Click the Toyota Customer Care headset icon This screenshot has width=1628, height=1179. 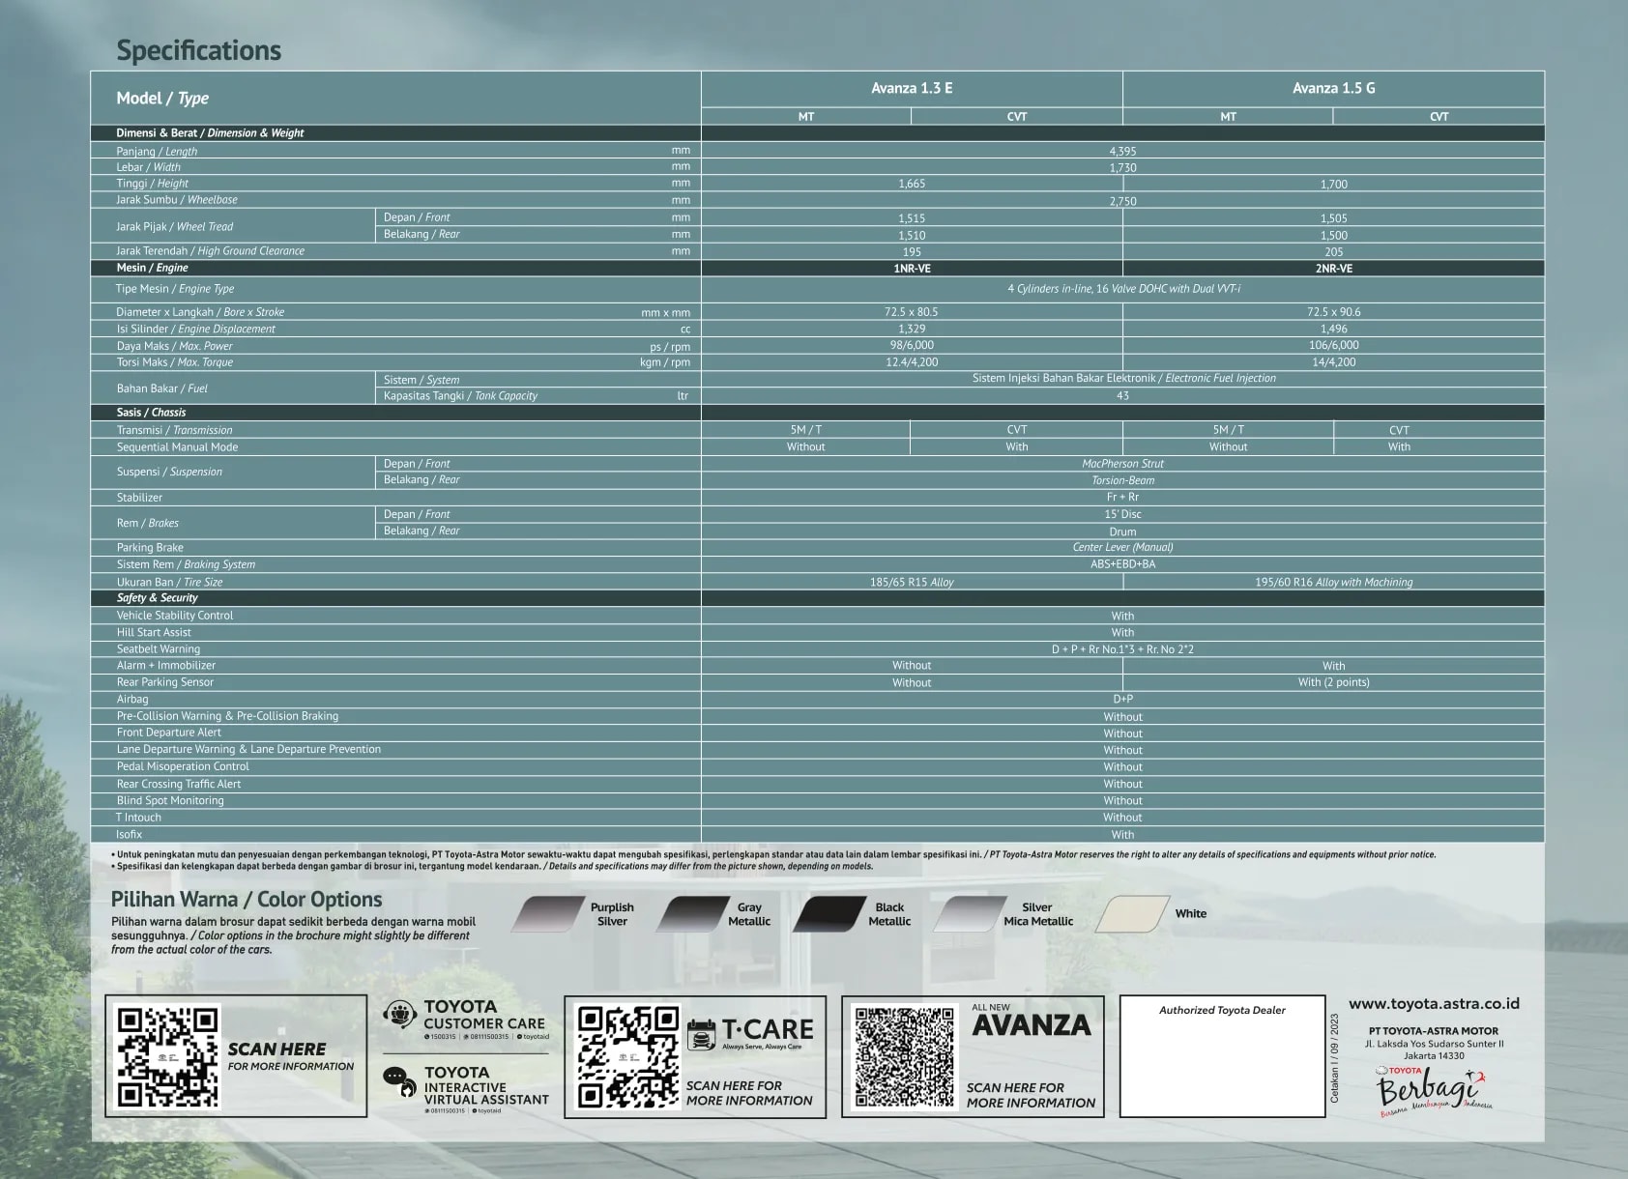pyautogui.click(x=400, y=1014)
